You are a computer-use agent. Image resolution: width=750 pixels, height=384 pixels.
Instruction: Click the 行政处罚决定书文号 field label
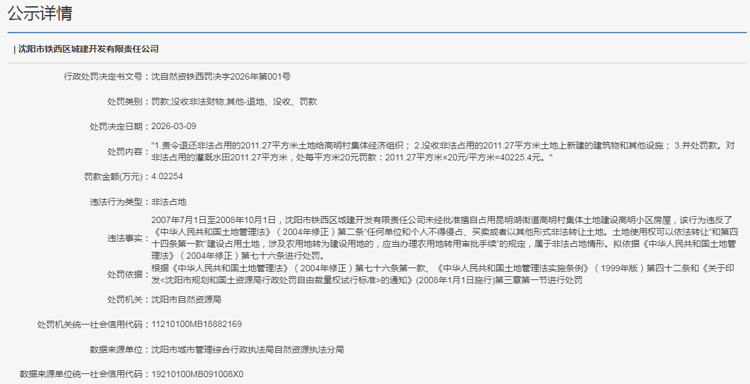[103, 77]
